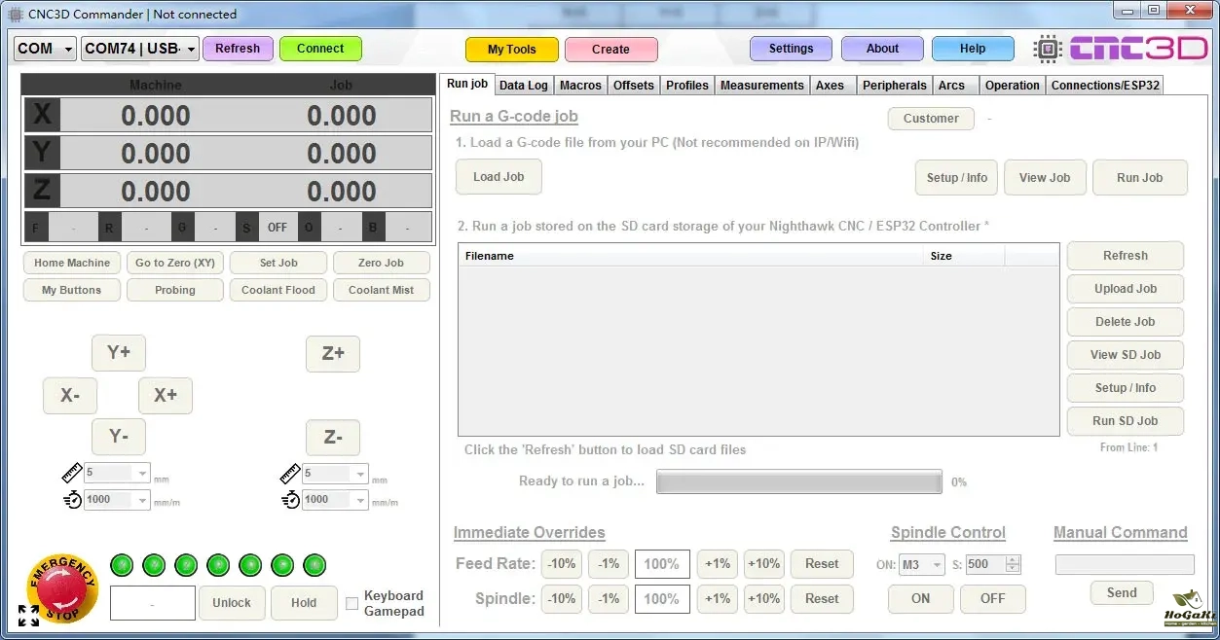Click the job progress bar
Image resolution: width=1220 pixels, height=640 pixels.
[x=798, y=481]
